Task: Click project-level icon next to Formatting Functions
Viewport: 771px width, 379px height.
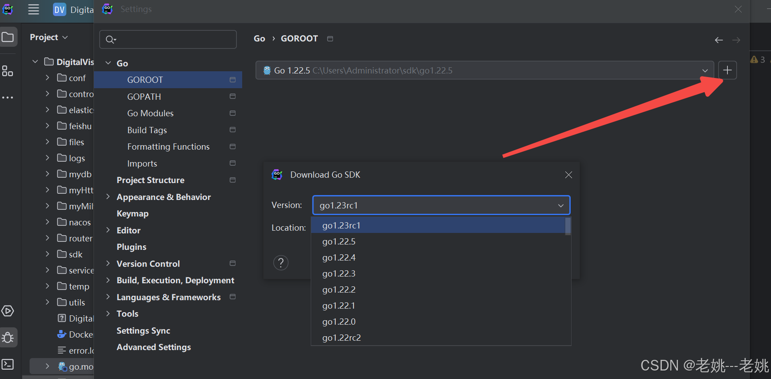Action: point(232,147)
